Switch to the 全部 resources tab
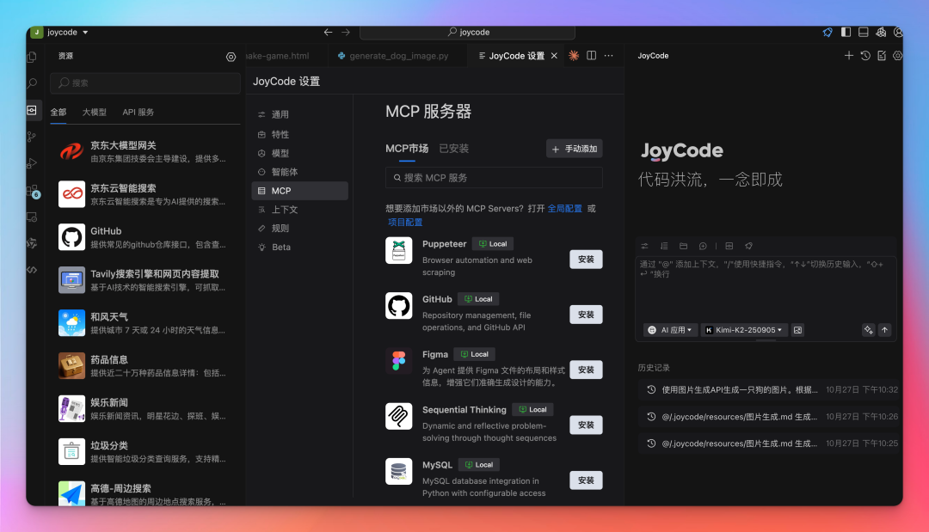 [58, 113]
